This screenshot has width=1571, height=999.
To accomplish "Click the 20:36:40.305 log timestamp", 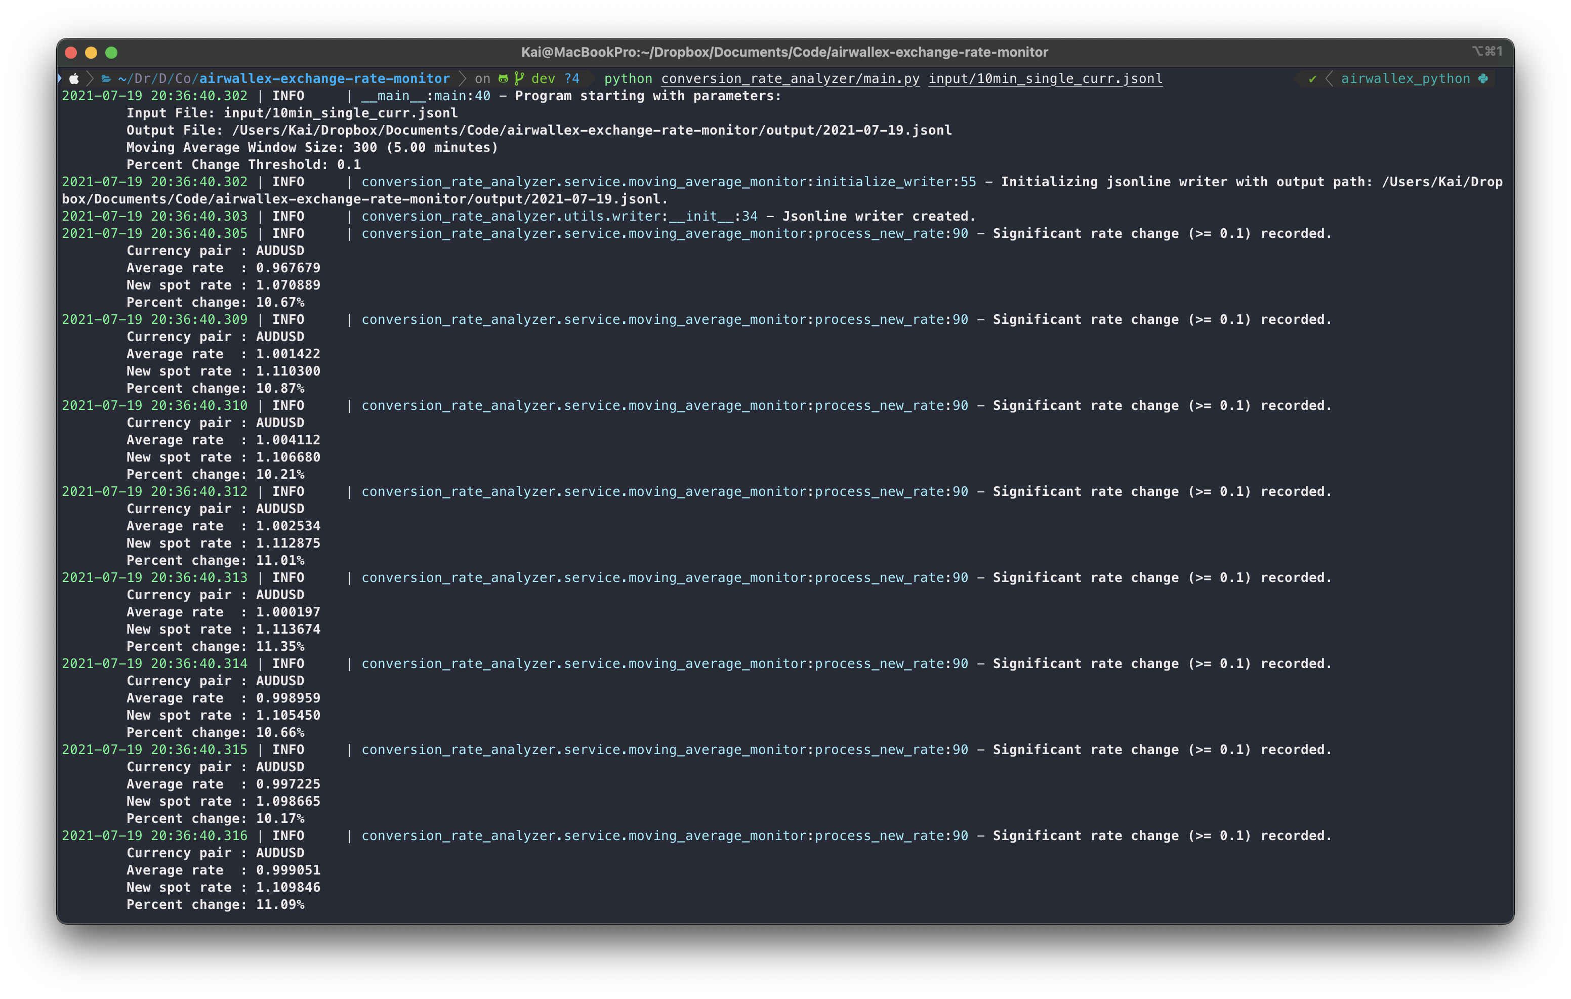I will coord(199,234).
